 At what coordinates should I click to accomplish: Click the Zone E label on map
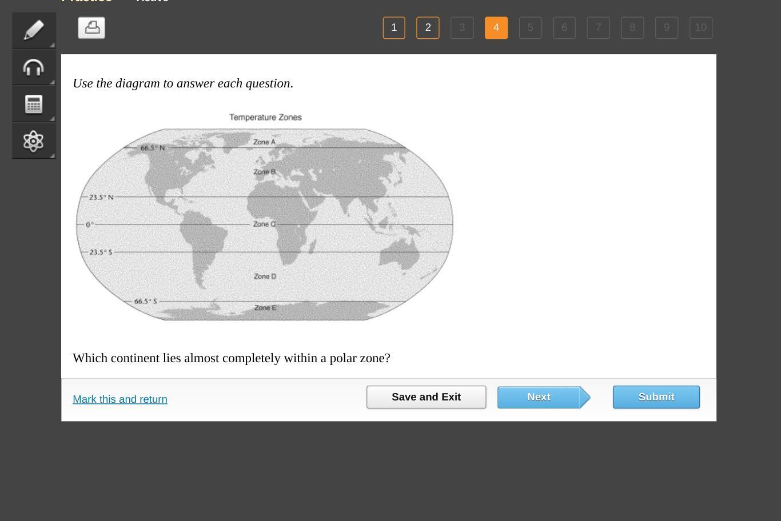tap(265, 307)
